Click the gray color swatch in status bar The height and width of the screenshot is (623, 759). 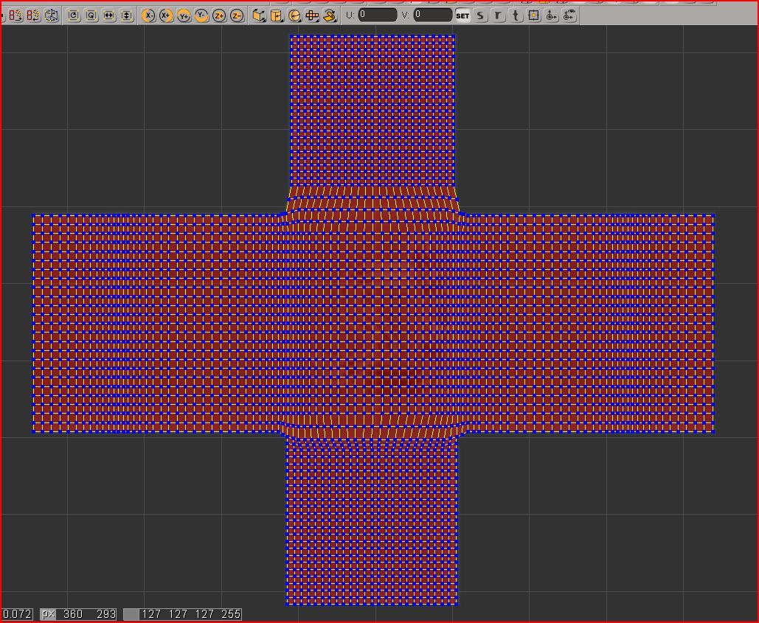click(x=131, y=613)
